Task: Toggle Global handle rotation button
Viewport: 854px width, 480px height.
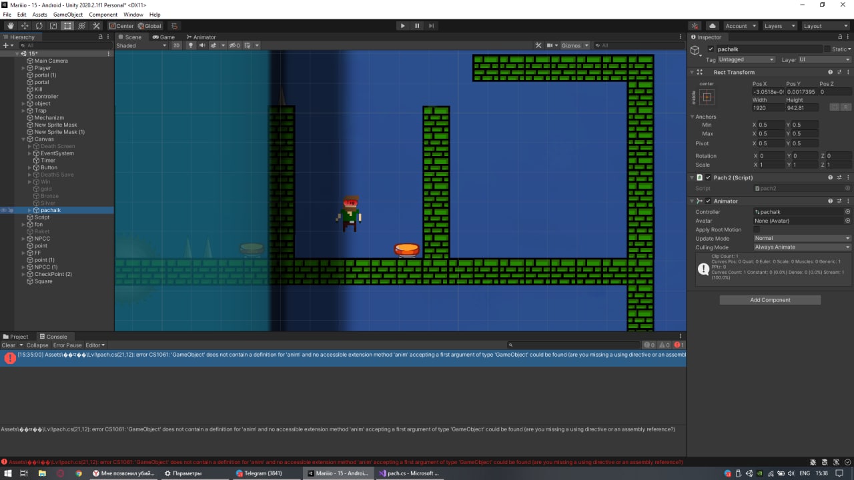Action: coord(149,26)
